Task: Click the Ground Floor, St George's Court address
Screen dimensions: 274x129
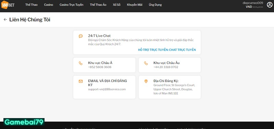Action: click(174, 89)
